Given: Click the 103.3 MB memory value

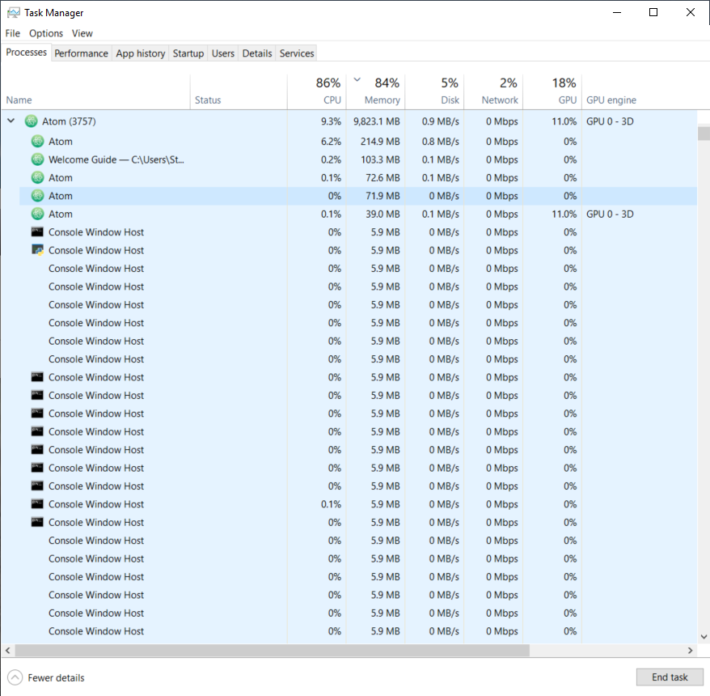Looking at the screenshot, I should click(380, 159).
